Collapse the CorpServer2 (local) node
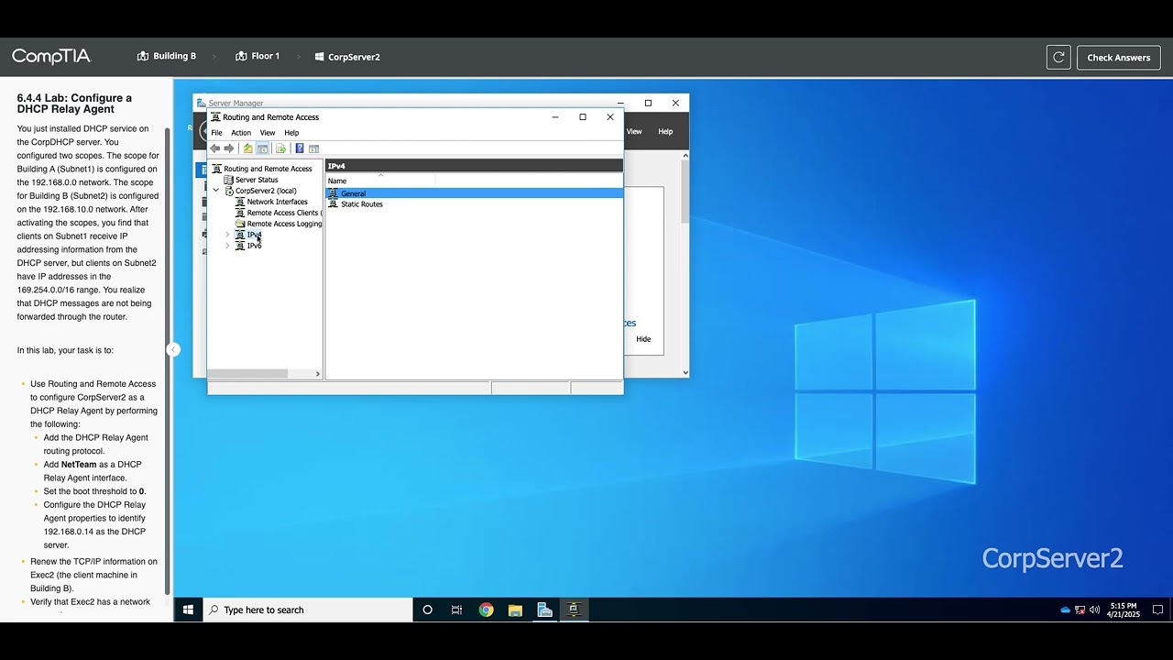Image resolution: width=1173 pixels, height=660 pixels. (x=216, y=191)
